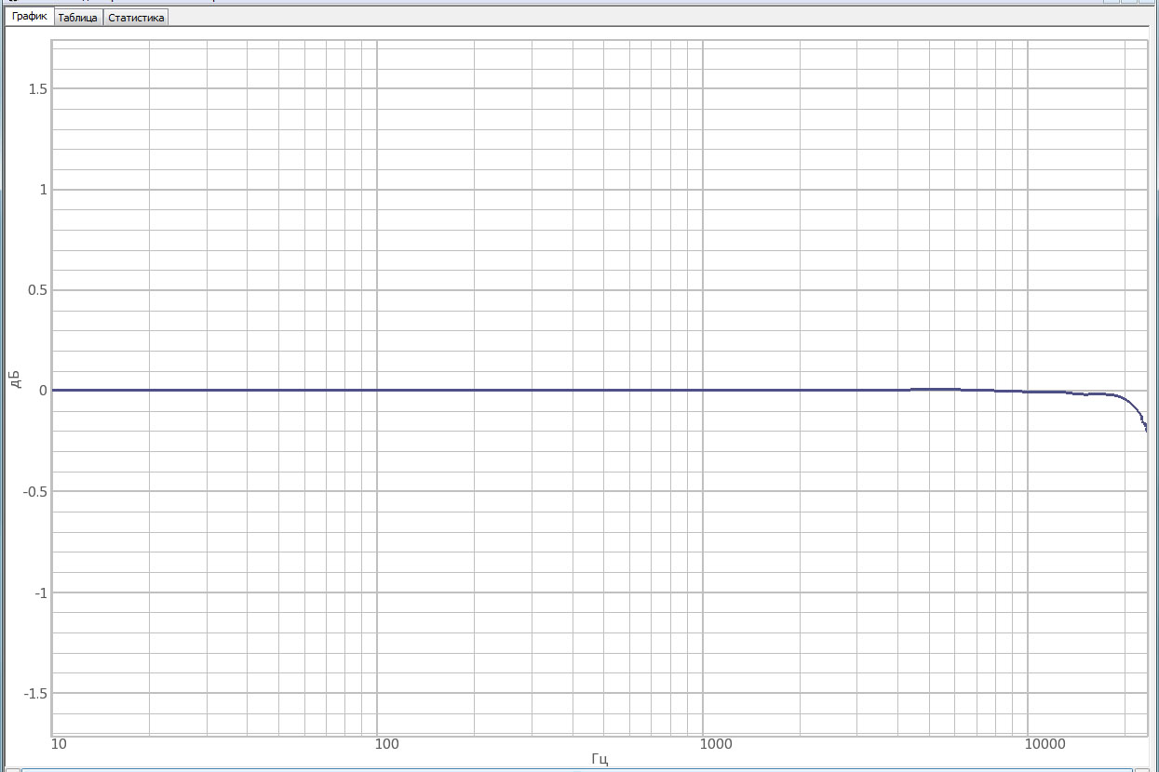Click the 1000 Hz frequency label

coord(716,744)
